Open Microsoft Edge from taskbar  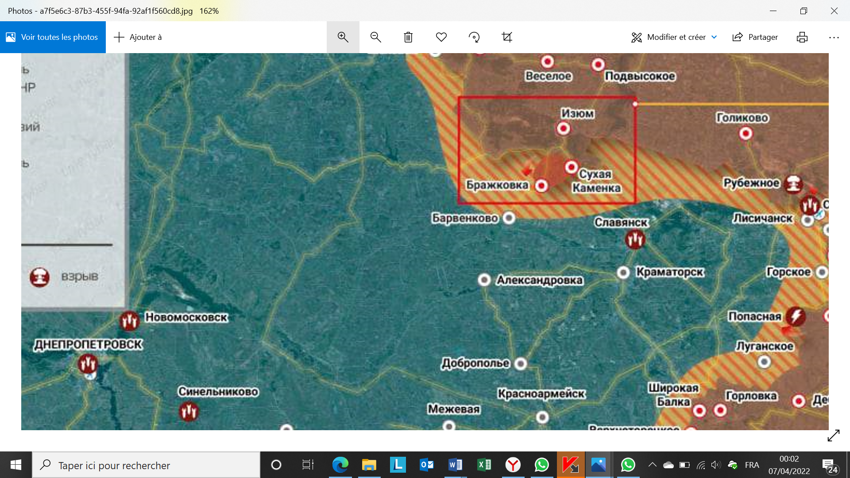click(340, 465)
